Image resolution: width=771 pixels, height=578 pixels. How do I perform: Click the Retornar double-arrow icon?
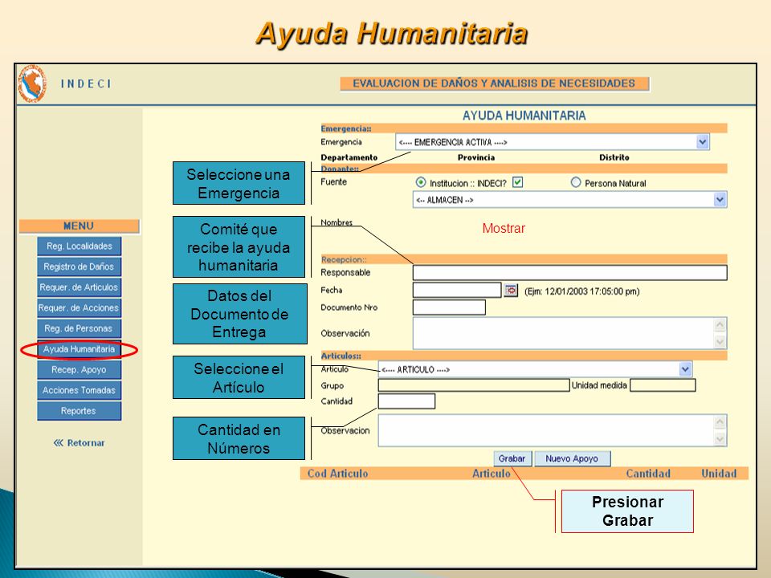click(x=59, y=443)
